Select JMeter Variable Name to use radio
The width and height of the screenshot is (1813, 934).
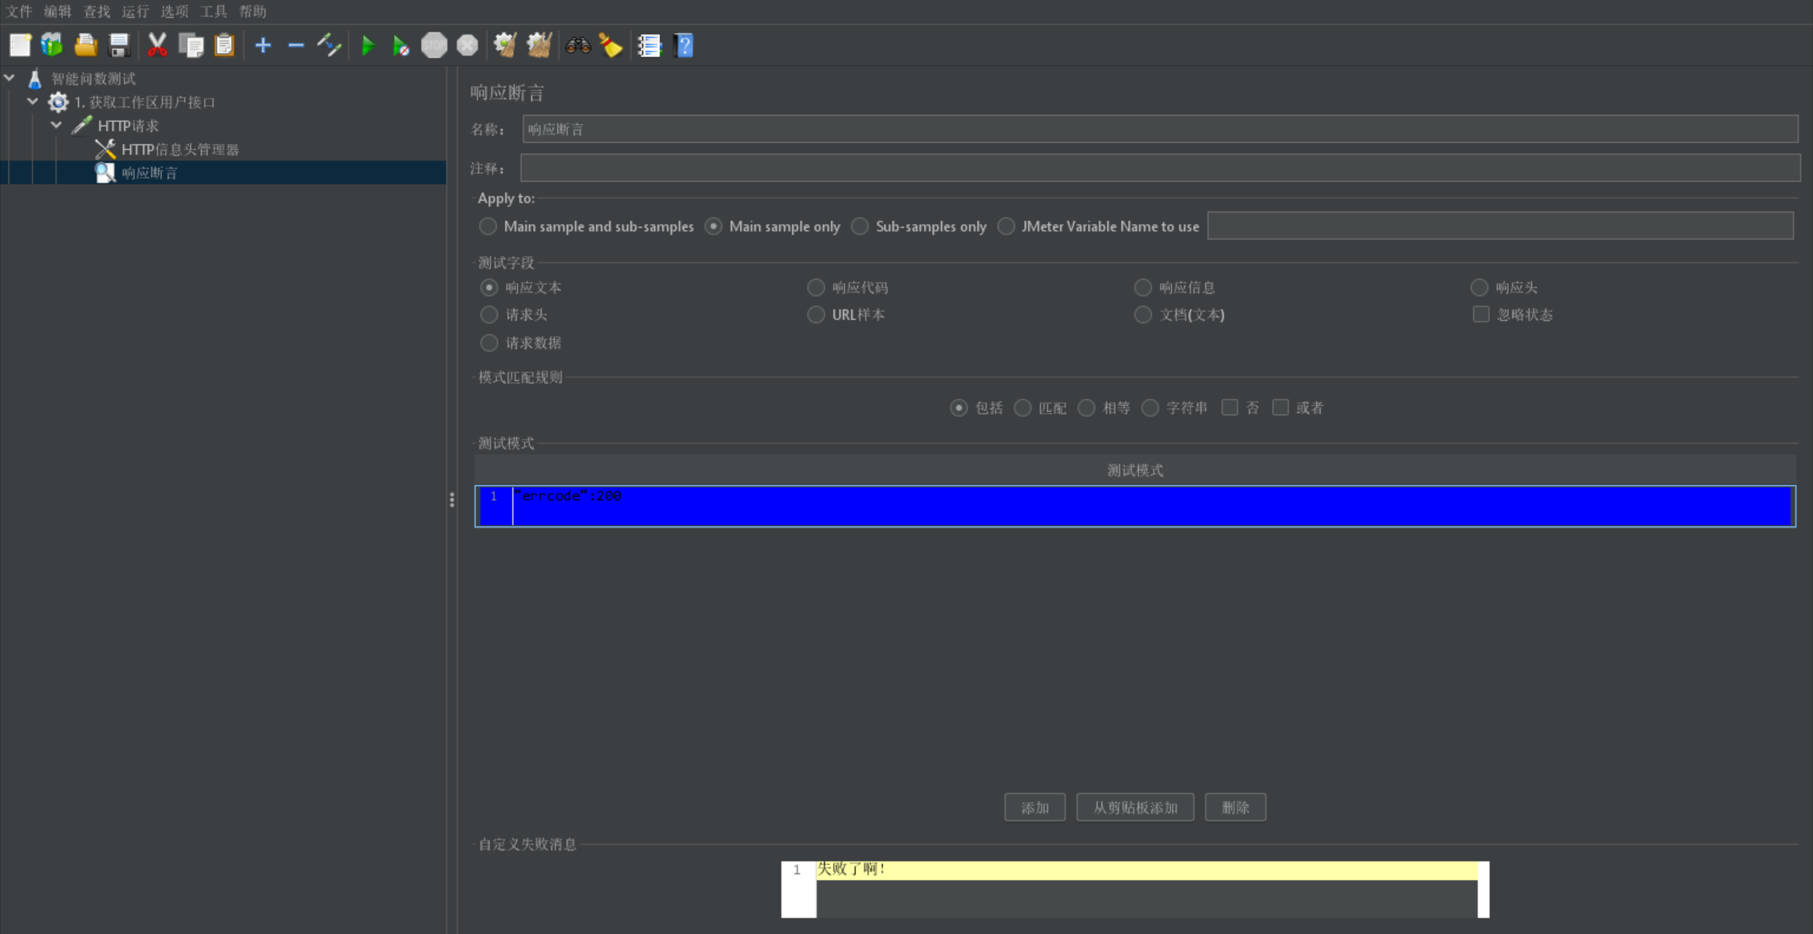(1007, 226)
